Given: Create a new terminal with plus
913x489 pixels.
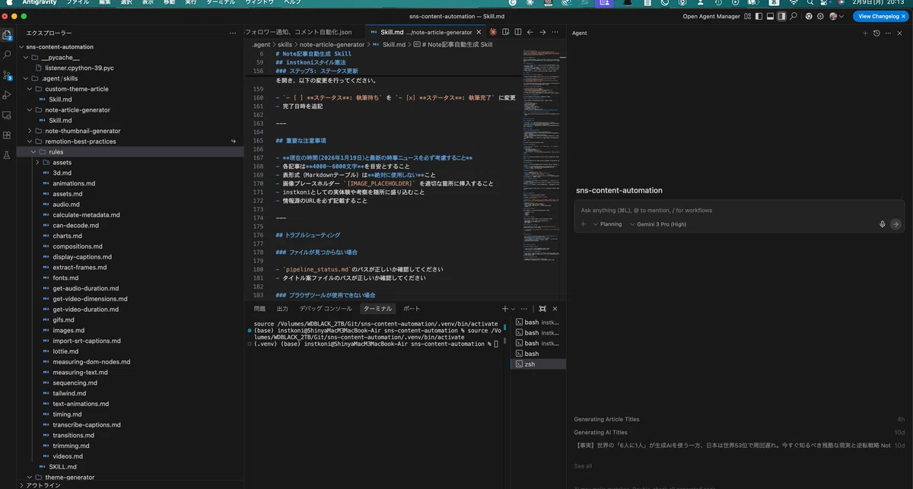Looking at the screenshot, I should pyautogui.click(x=505, y=309).
